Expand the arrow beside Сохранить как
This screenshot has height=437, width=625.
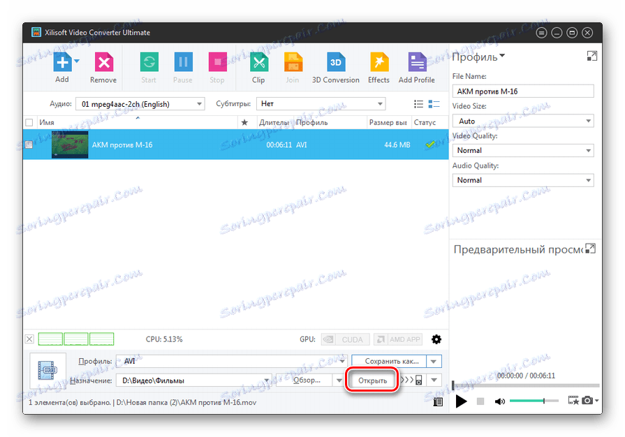434,362
